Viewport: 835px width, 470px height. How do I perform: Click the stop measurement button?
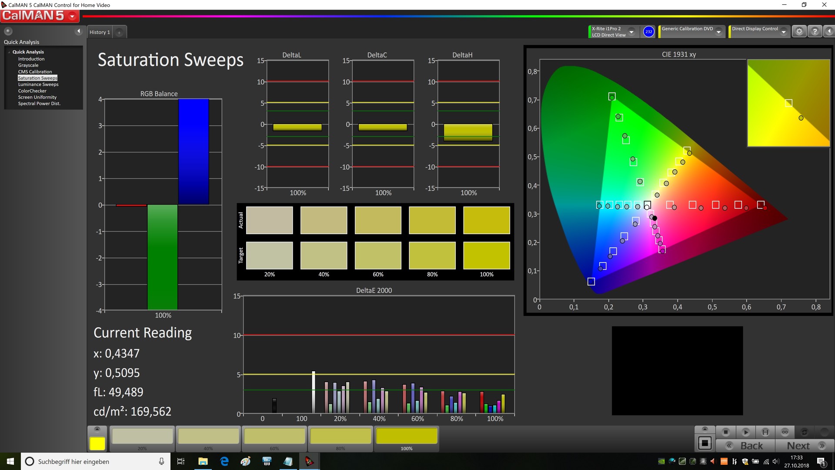[x=725, y=432]
